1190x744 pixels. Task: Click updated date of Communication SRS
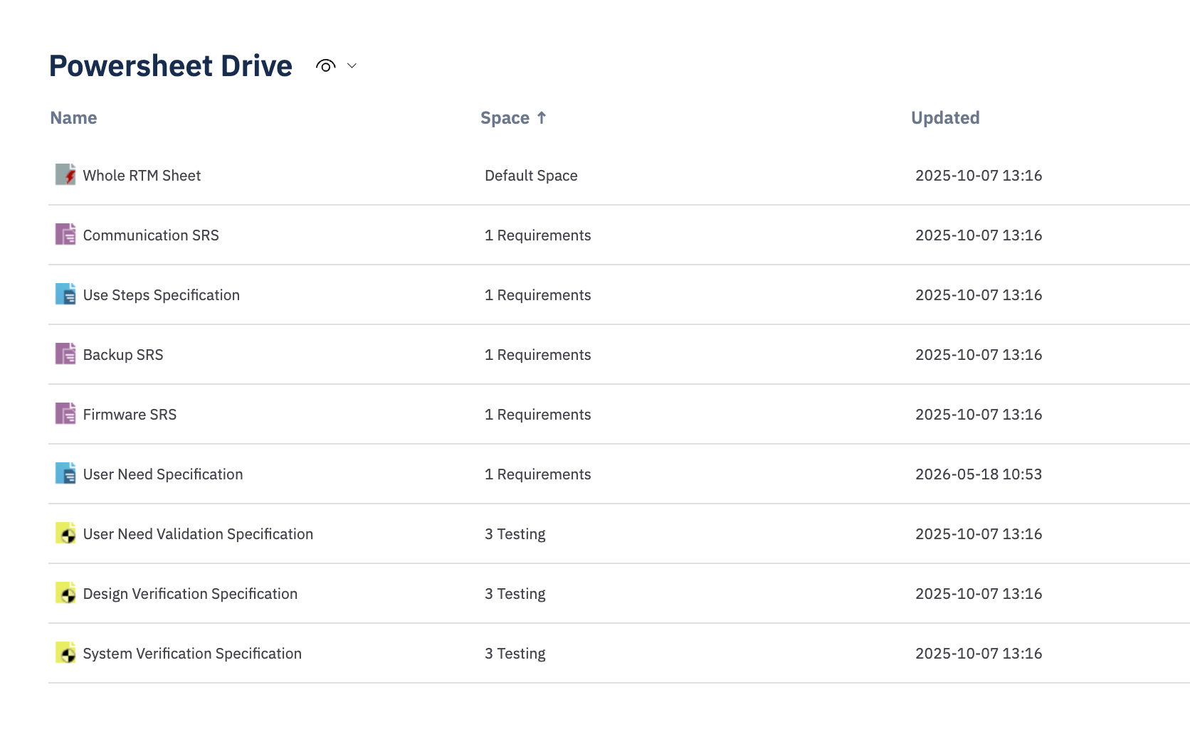tap(979, 235)
